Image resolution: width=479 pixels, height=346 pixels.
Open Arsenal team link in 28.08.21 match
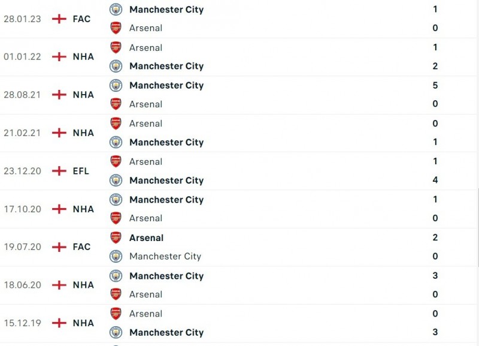point(145,104)
